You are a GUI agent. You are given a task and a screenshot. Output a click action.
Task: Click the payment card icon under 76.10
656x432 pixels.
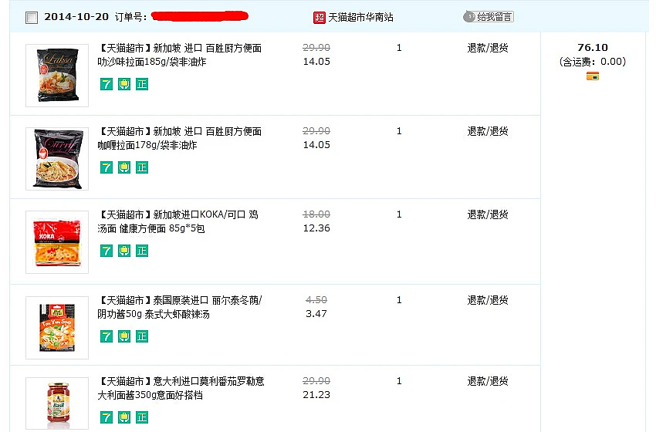tap(593, 76)
